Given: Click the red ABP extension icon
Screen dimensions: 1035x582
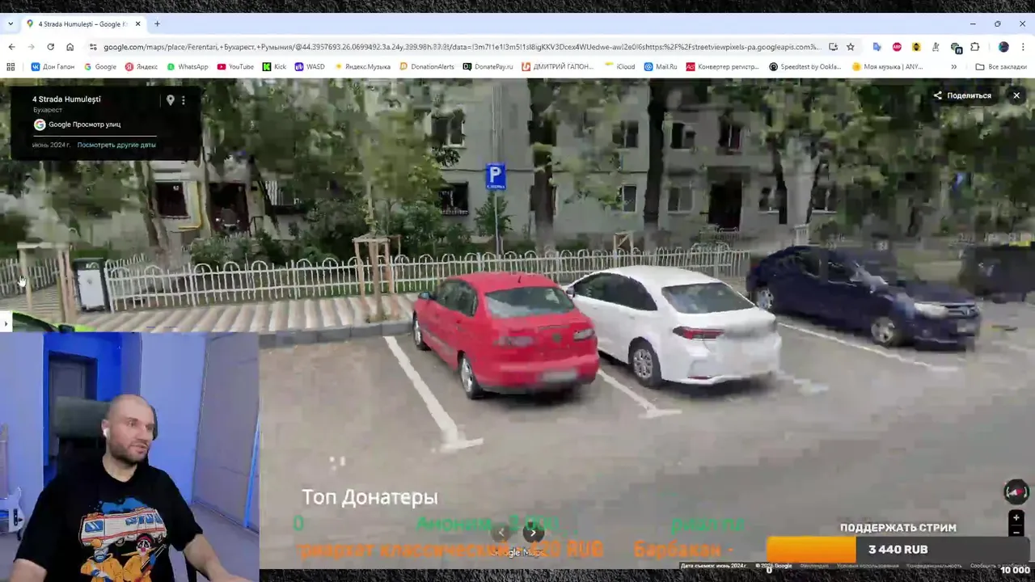Looking at the screenshot, I should click(x=897, y=47).
